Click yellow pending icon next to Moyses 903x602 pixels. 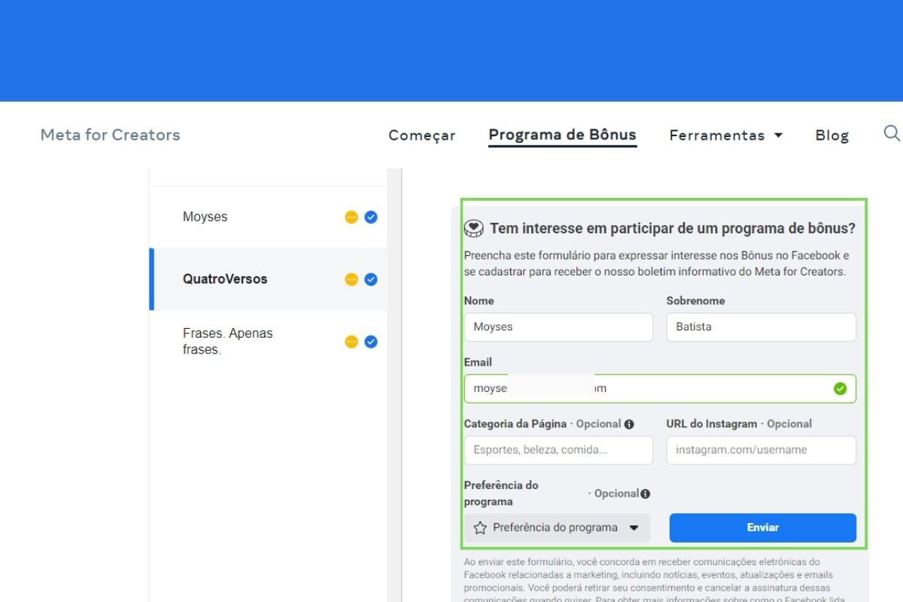click(x=351, y=217)
